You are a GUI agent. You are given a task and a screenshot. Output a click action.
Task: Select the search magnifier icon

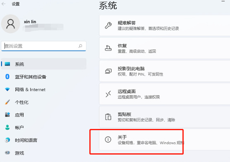pyautogui.click(x=80, y=46)
